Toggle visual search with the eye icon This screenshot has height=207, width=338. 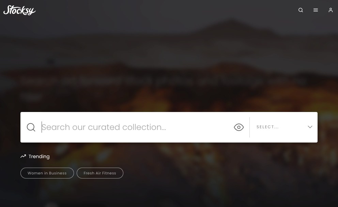pyautogui.click(x=239, y=127)
